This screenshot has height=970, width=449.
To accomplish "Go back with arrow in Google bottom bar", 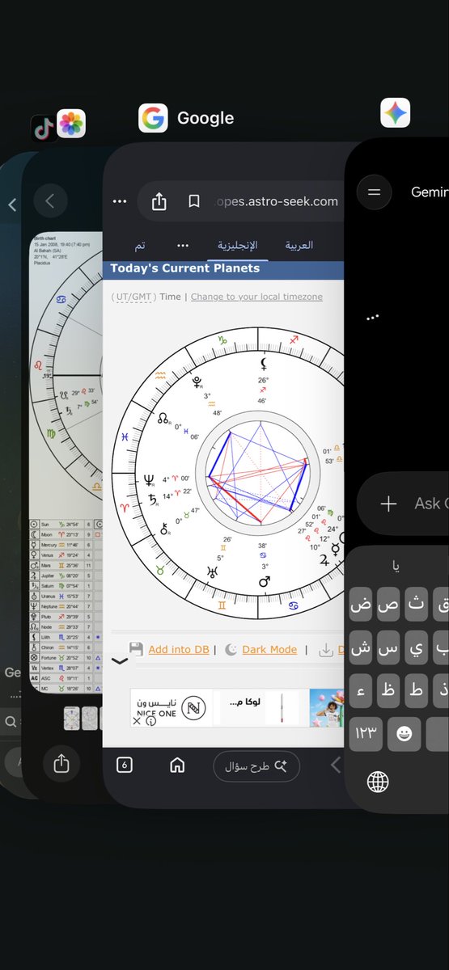I will click(337, 765).
